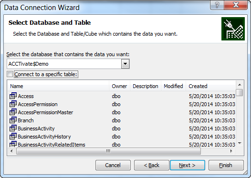The width and height of the screenshot is (251, 178).
Task: Go to previous step with Back
Action: 152,165
